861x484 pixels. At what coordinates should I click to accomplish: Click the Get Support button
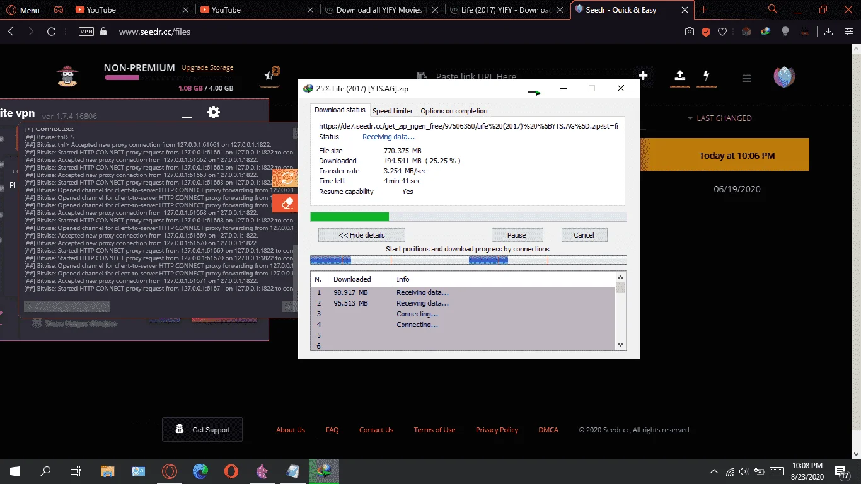click(202, 429)
